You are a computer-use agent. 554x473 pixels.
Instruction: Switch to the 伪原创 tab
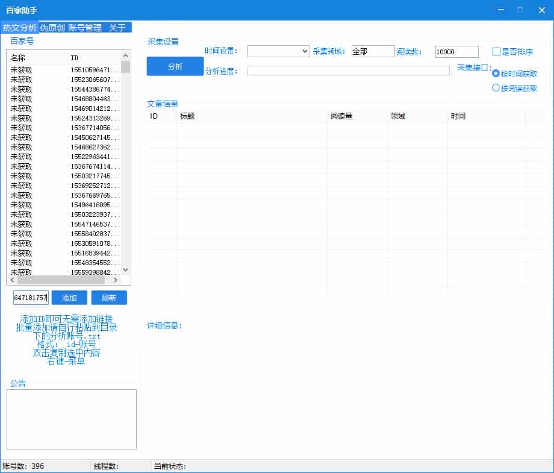coord(52,28)
